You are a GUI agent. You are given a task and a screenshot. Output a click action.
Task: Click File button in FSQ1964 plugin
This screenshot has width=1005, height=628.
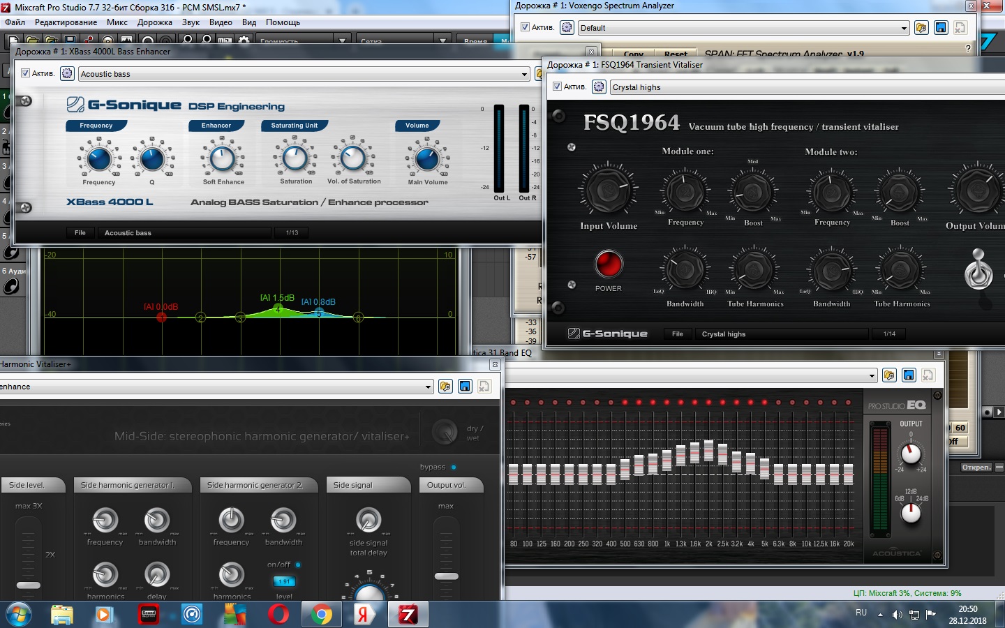coord(678,334)
